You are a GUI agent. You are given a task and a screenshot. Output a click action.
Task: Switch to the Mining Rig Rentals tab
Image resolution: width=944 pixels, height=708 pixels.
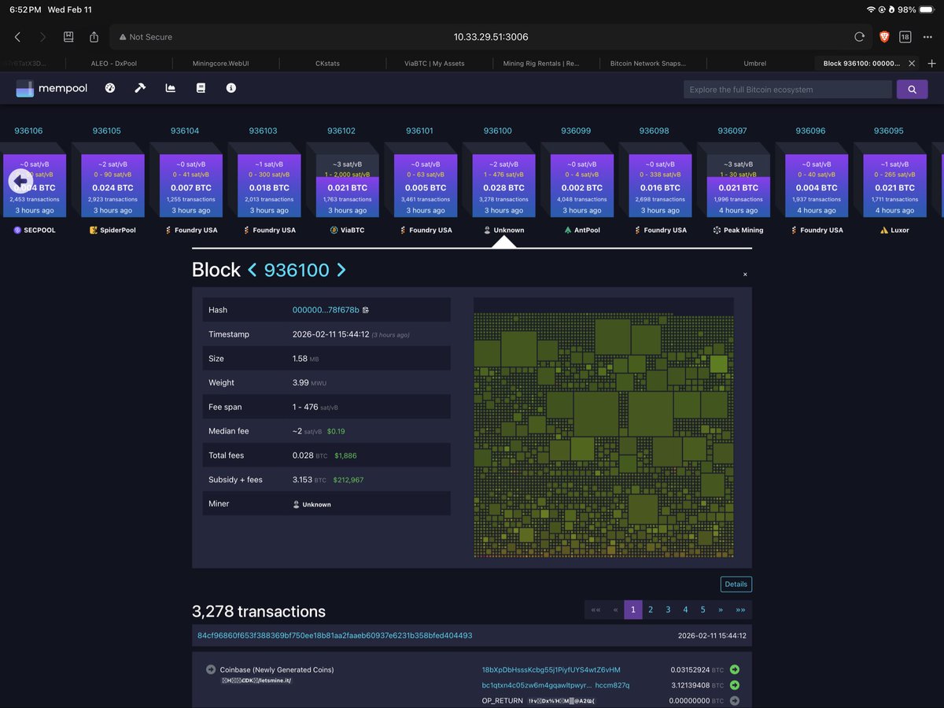[541, 63]
